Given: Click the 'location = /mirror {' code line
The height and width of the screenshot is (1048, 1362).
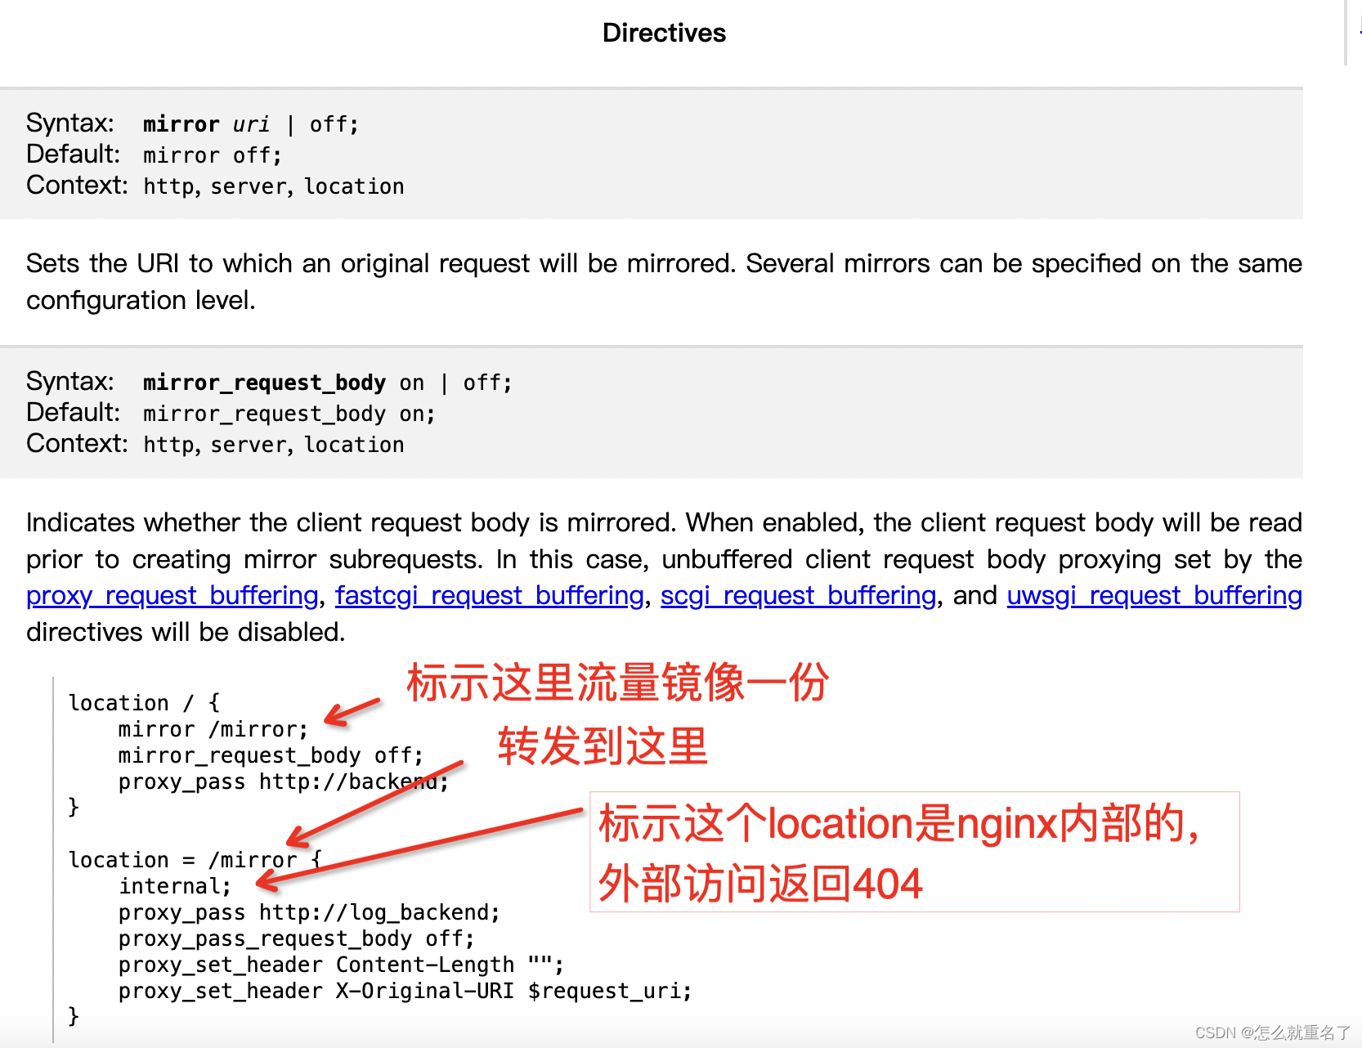Looking at the screenshot, I should (x=195, y=860).
